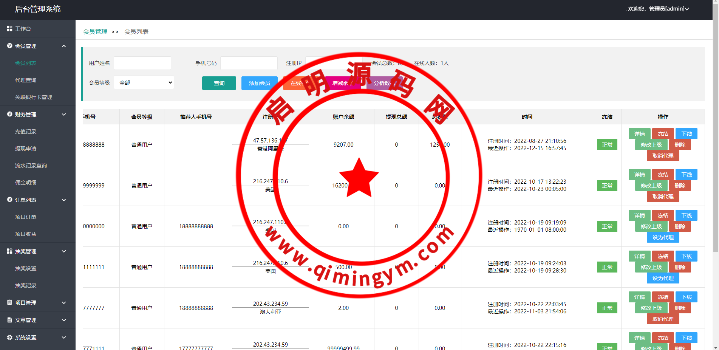Click the 文章管理 sidebar icon
Image resolution: width=719 pixels, height=350 pixels.
(9, 320)
